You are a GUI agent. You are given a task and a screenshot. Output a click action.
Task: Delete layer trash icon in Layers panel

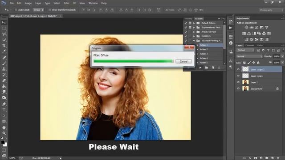point(278,158)
